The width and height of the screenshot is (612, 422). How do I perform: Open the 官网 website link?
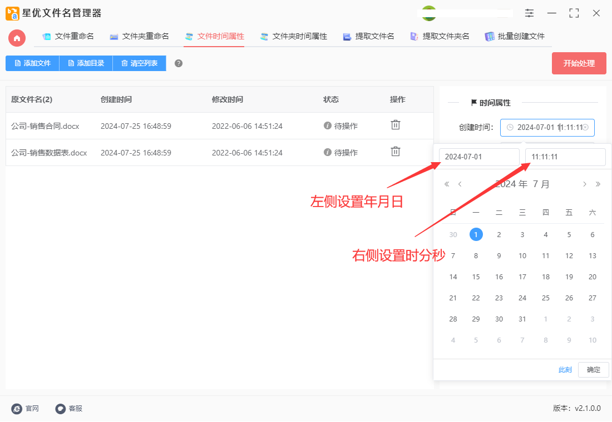coord(25,409)
